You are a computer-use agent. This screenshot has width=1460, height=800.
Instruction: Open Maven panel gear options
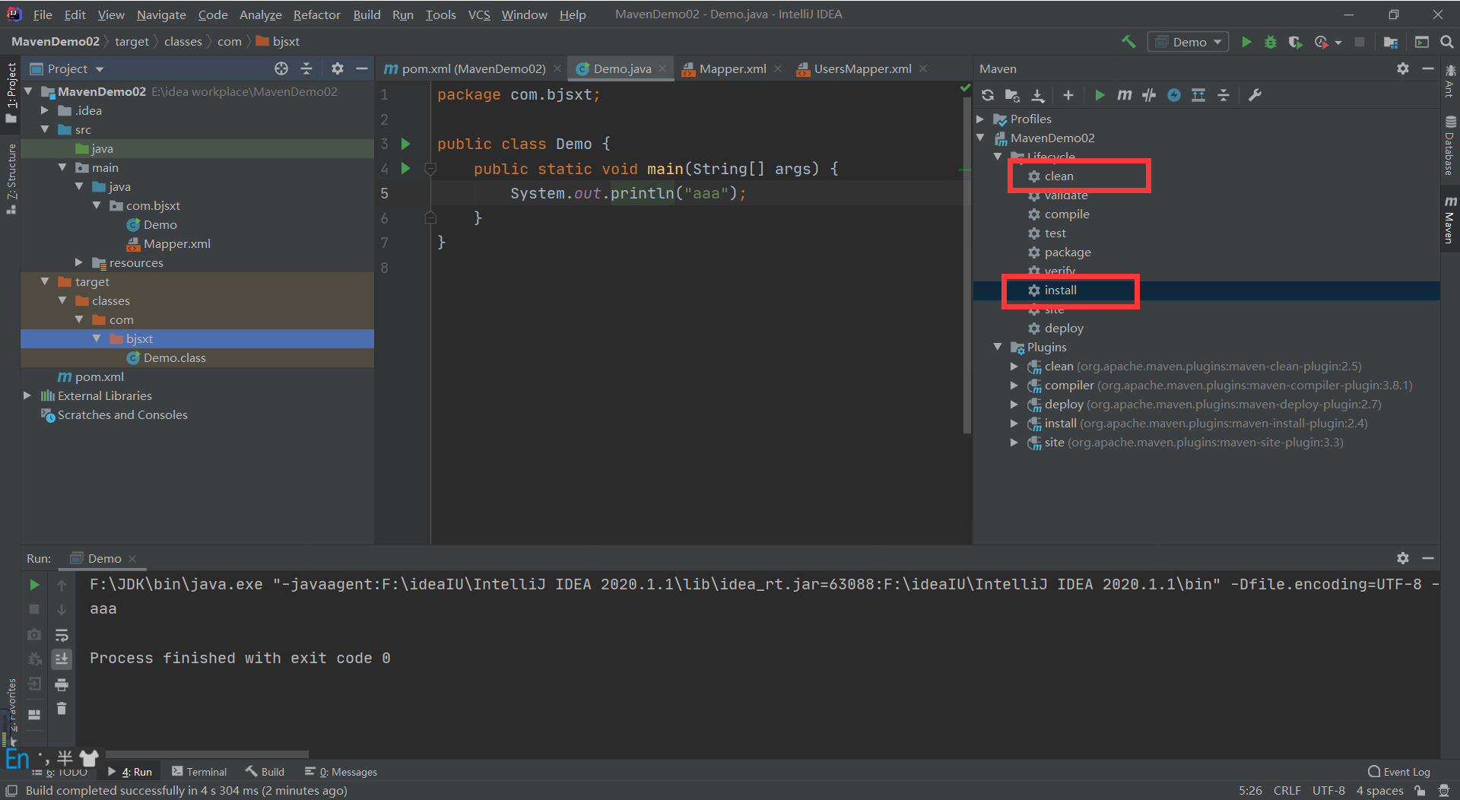[x=1403, y=68]
